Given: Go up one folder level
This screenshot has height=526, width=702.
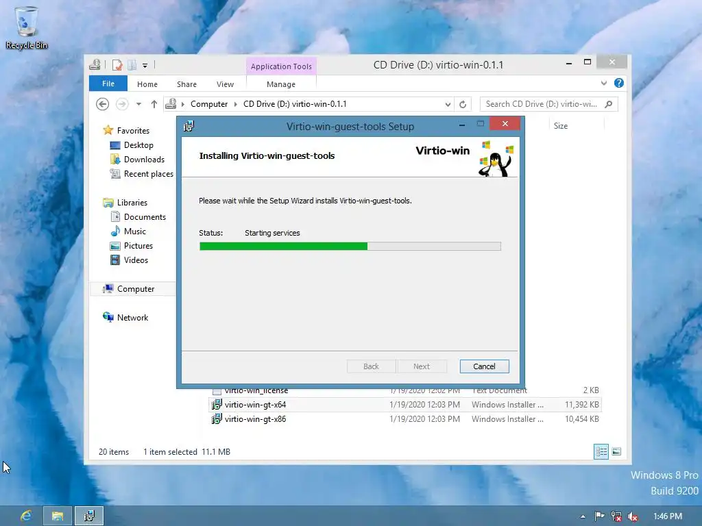Looking at the screenshot, I should (154, 104).
